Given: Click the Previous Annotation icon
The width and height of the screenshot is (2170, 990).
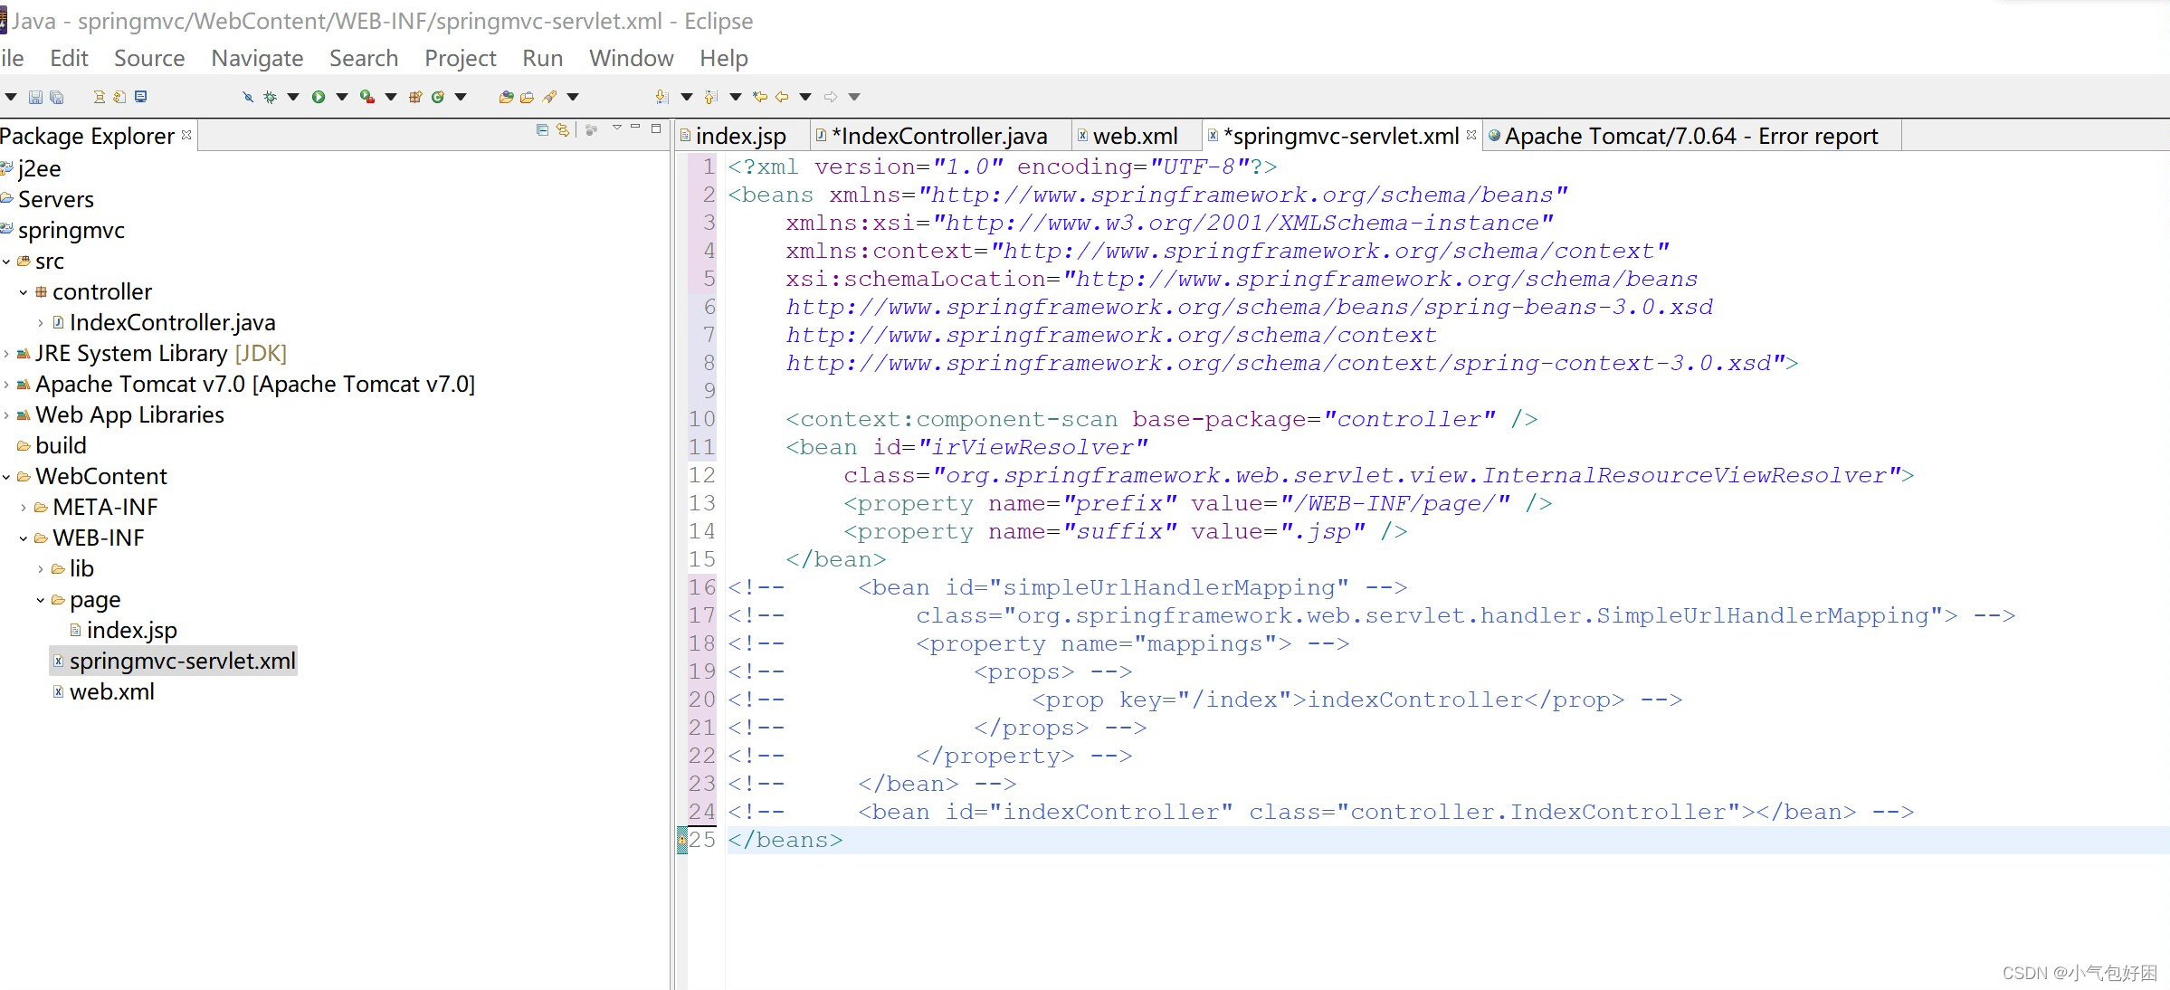Looking at the screenshot, I should (x=710, y=97).
